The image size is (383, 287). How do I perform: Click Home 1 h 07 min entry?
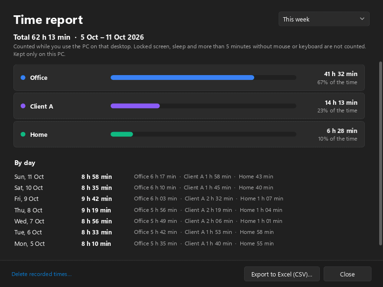[262, 199]
